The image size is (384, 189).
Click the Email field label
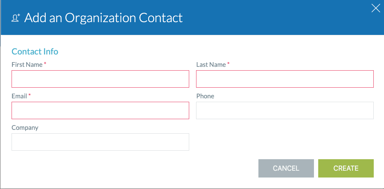[19, 96]
